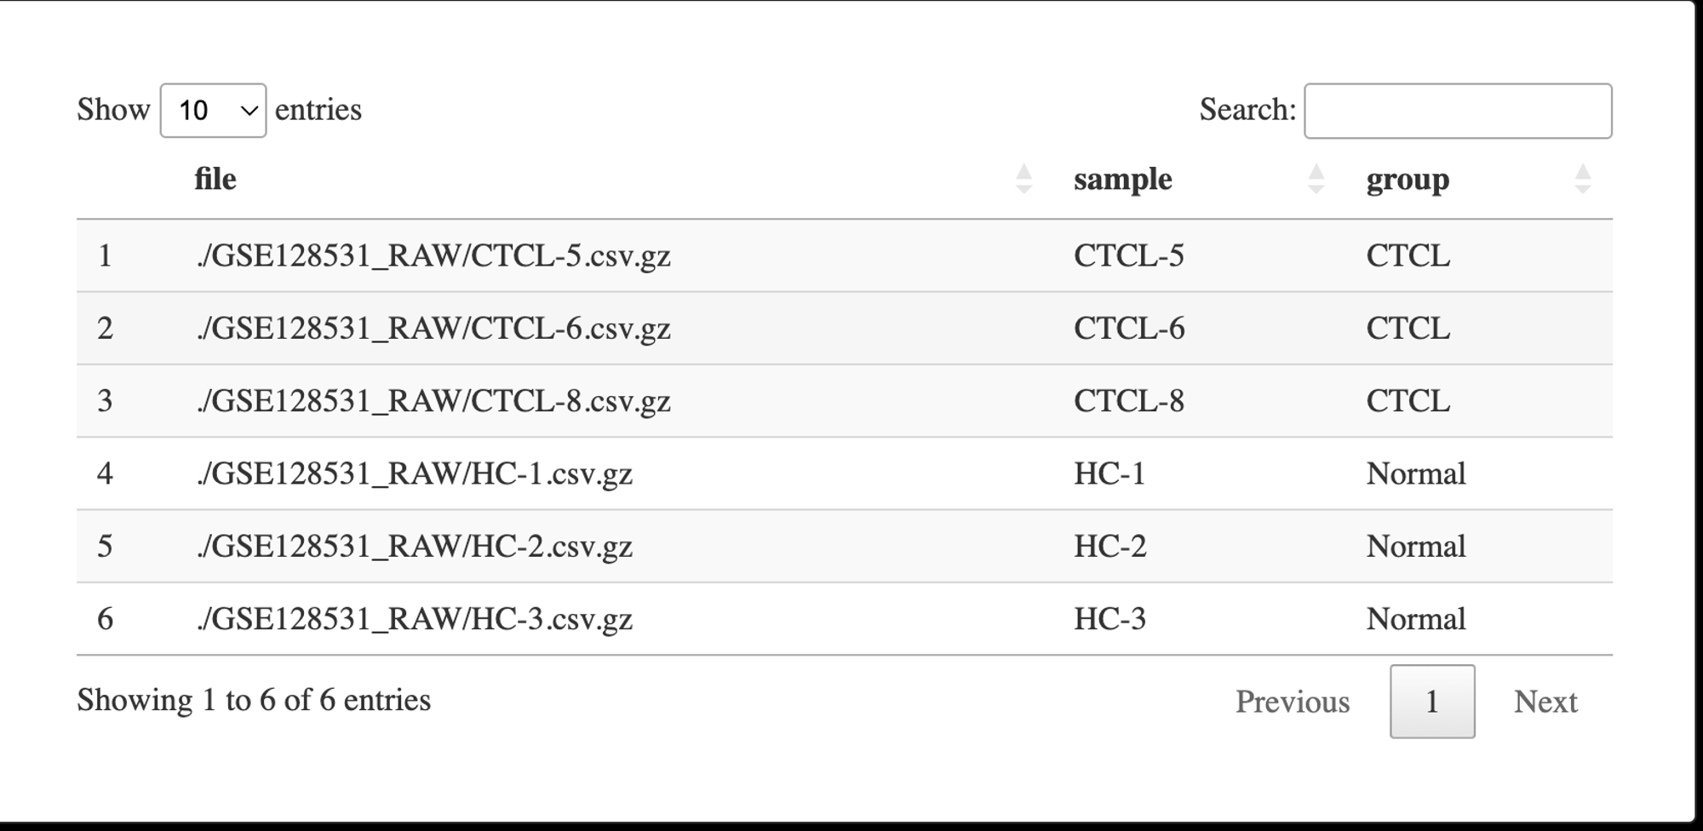1703x831 pixels.
Task: Click CTCL-8 sample cell
Action: tap(1128, 401)
